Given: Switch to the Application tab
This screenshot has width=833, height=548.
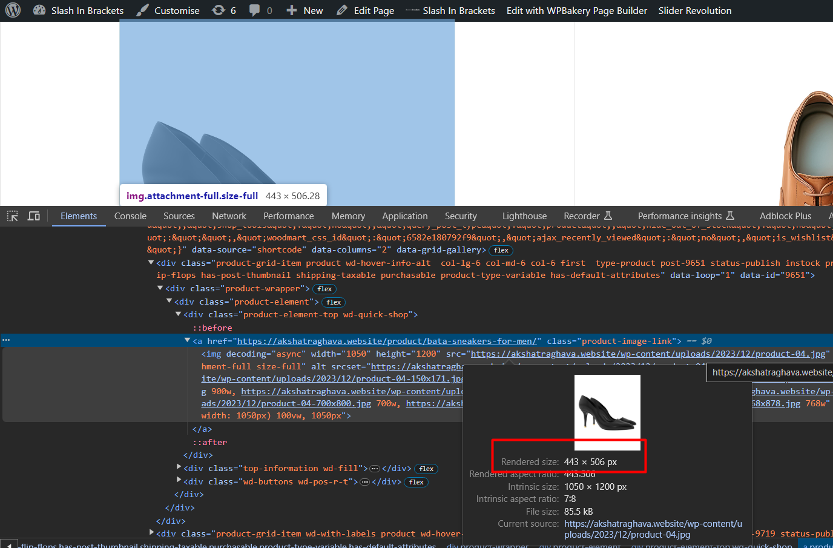Looking at the screenshot, I should point(404,216).
